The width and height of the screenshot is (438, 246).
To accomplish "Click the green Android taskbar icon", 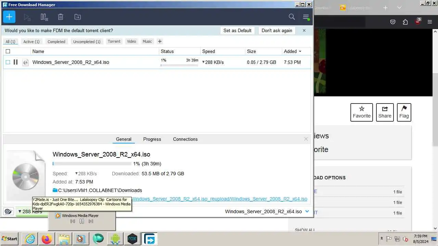I will (x=115, y=239).
